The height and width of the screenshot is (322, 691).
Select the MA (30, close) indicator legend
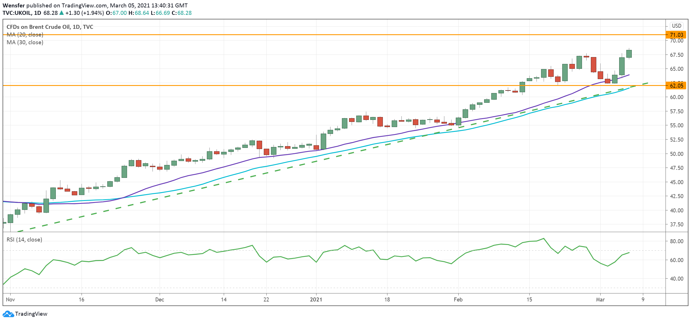(25, 42)
